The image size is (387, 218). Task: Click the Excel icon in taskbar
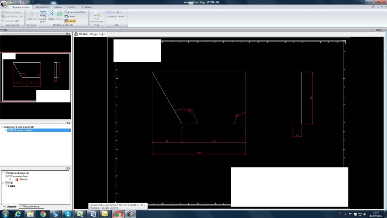click(80, 214)
